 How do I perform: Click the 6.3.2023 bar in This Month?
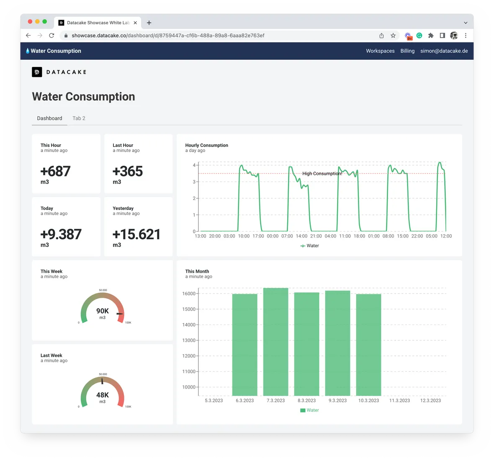click(x=245, y=345)
